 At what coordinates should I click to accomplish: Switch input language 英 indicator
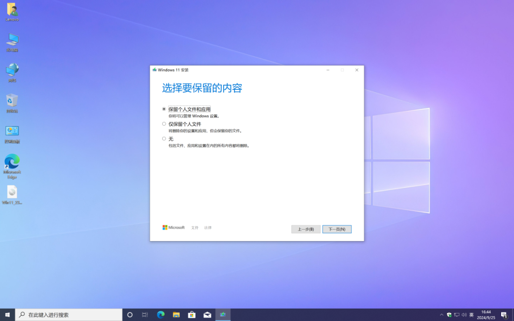471,315
